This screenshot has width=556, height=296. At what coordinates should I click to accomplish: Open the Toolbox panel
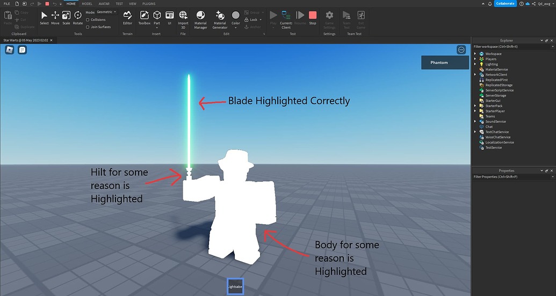coord(145,18)
